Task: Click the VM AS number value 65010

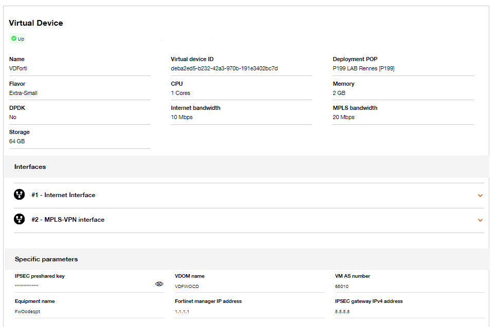Action: (341, 286)
